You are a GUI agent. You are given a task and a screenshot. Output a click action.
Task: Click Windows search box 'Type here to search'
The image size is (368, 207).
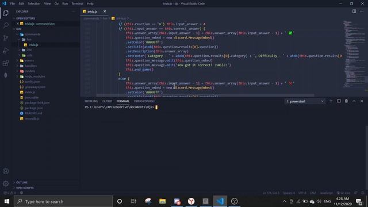(x=63, y=201)
